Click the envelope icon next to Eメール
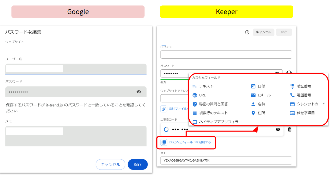 [x=253, y=95]
